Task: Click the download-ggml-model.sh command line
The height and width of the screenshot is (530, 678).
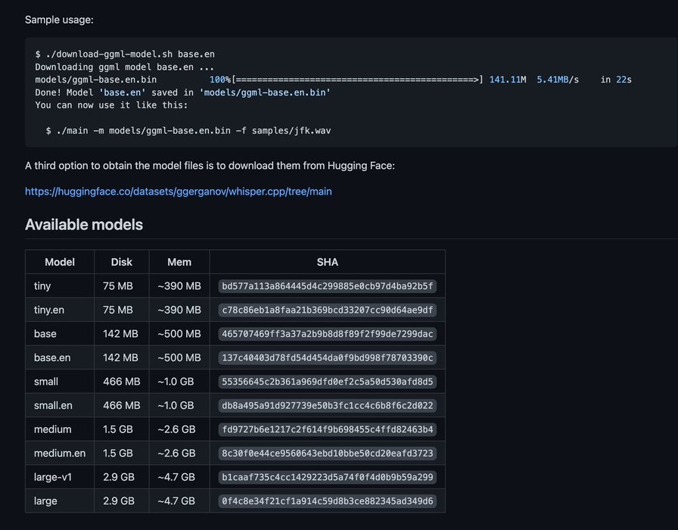Action: (126, 55)
